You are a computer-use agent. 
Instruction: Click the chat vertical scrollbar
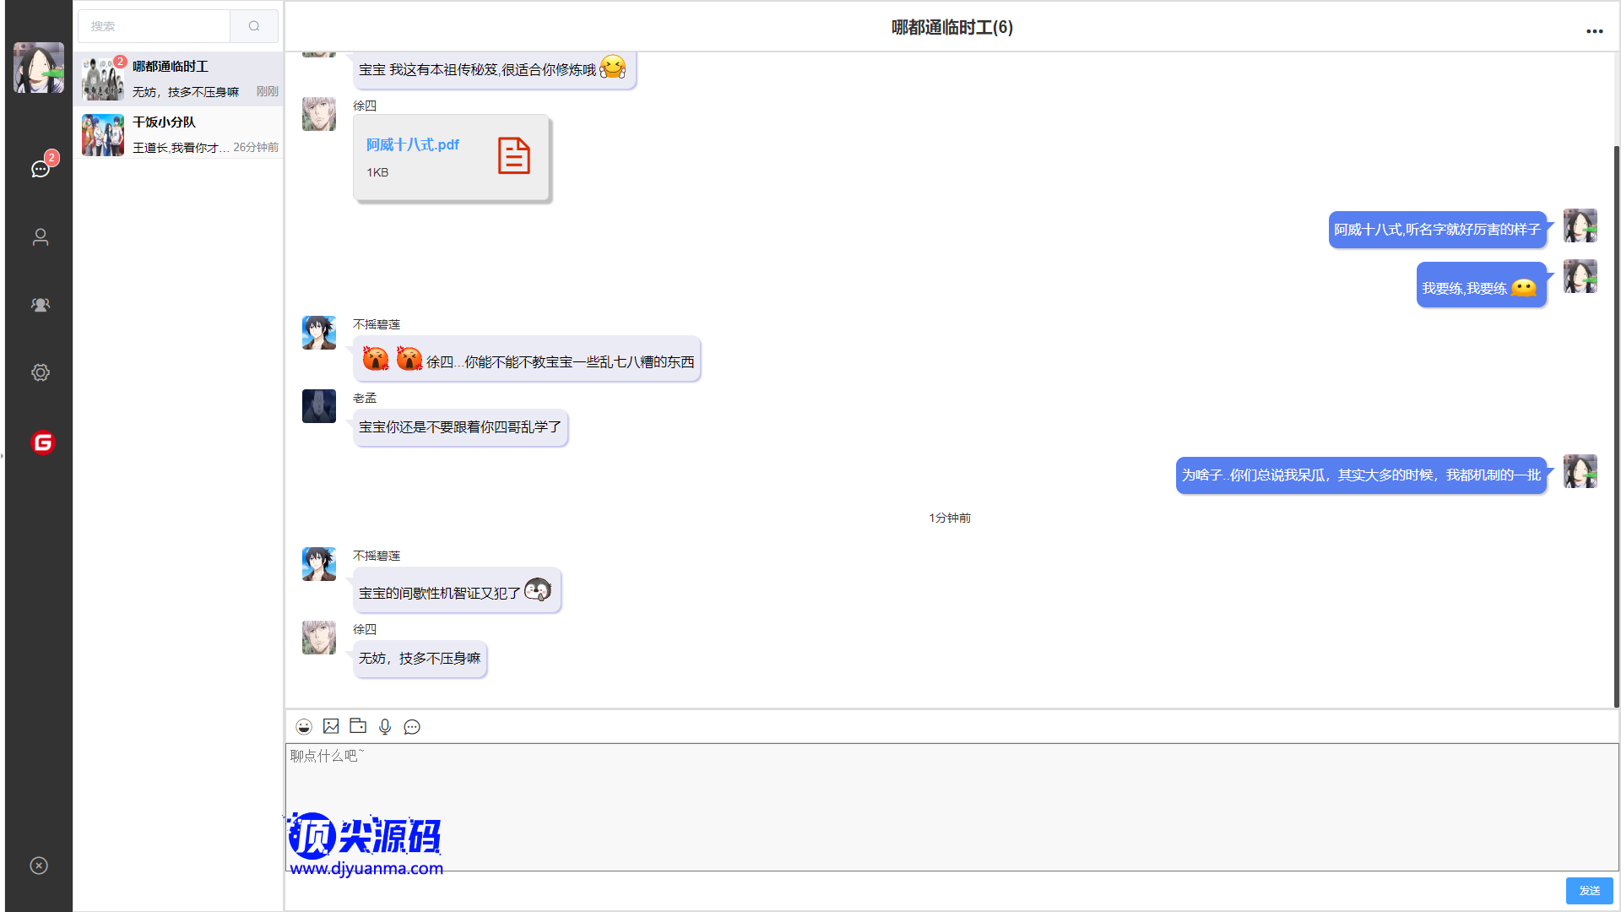coord(1616,422)
